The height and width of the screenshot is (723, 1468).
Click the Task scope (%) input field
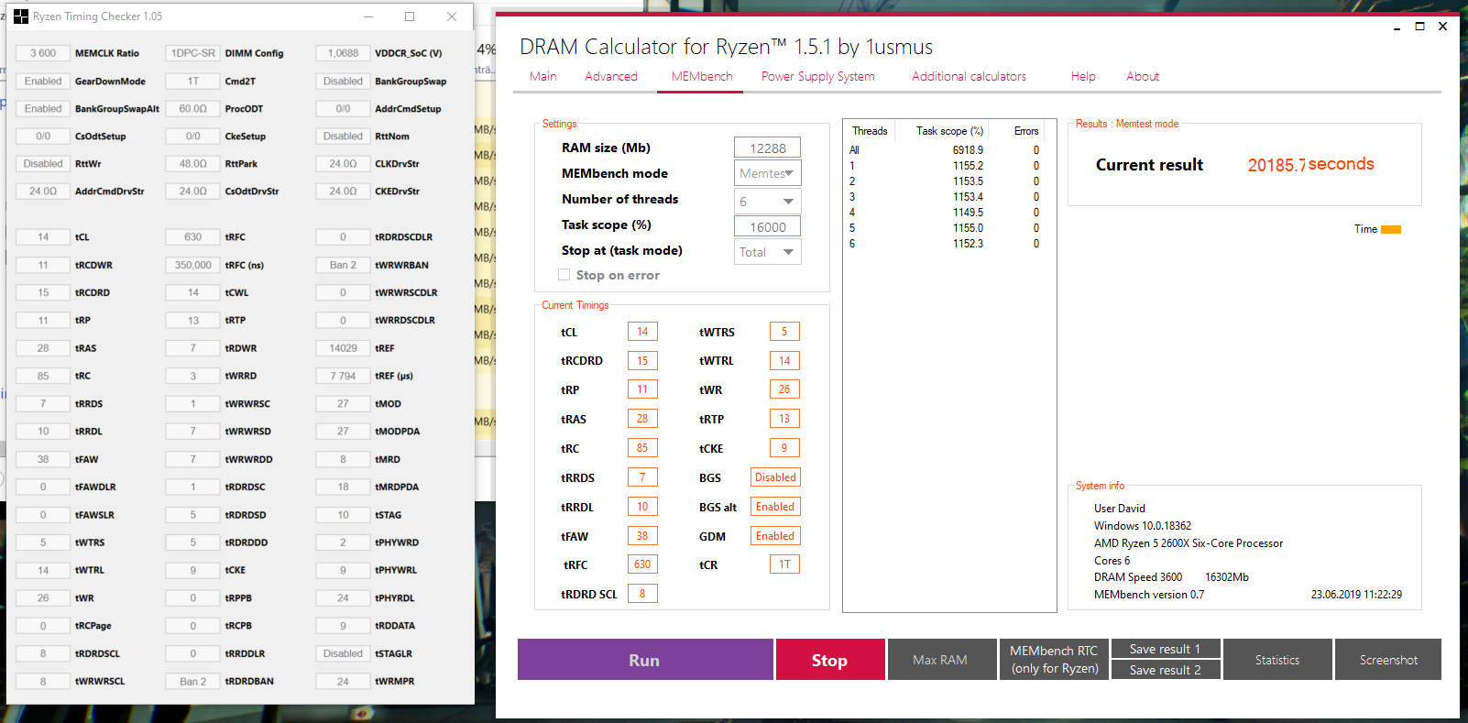coord(768,226)
